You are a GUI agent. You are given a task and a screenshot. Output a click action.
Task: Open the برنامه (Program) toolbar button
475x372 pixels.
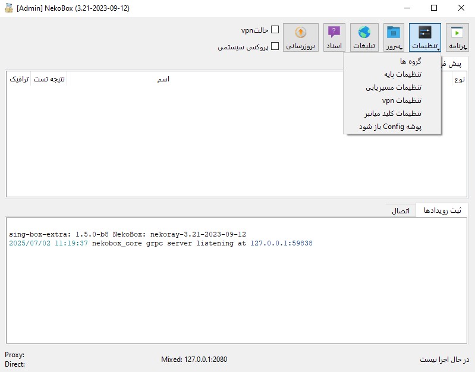(x=457, y=37)
